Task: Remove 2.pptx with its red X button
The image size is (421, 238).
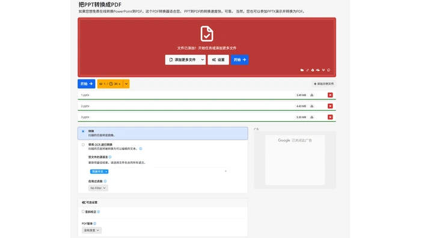Action: pyautogui.click(x=330, y=106)
